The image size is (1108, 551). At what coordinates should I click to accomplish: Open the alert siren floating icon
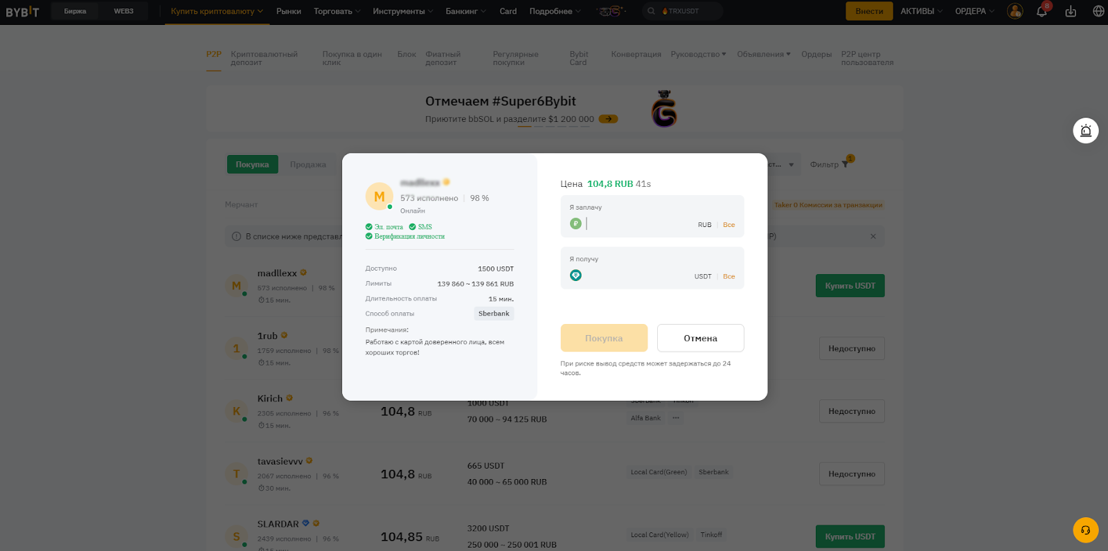[x=1086, y=131]
